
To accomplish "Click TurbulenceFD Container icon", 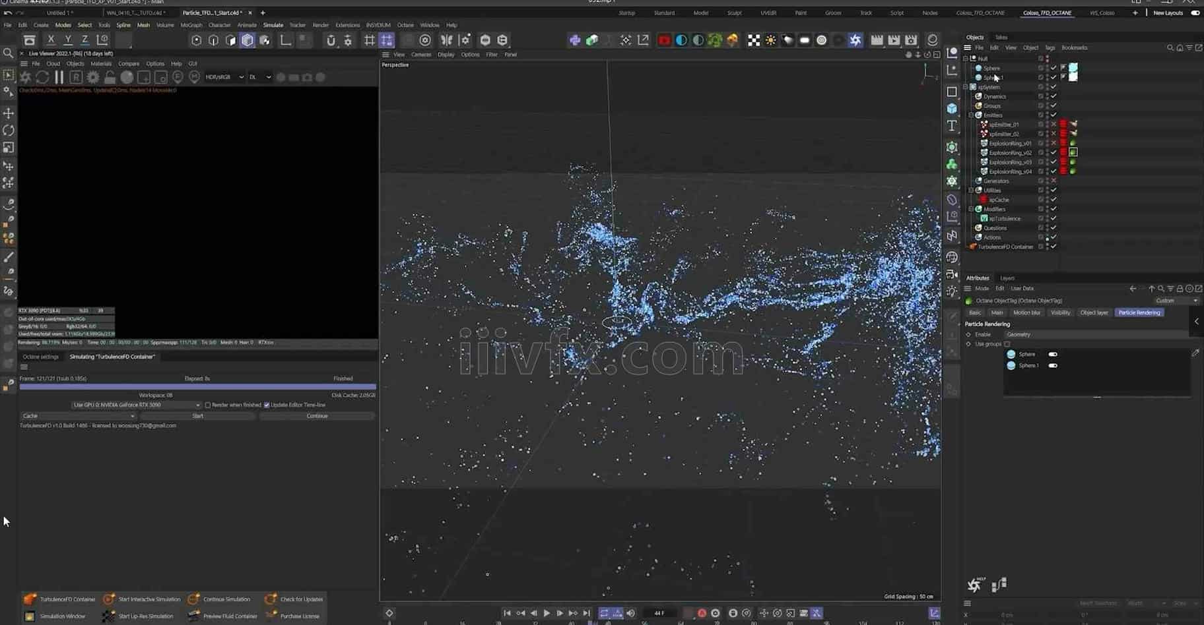I will pyautogui.click(x=30, y=599).
